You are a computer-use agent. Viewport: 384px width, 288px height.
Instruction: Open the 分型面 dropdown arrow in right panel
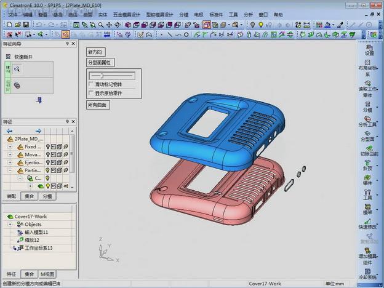pos(377,136)
